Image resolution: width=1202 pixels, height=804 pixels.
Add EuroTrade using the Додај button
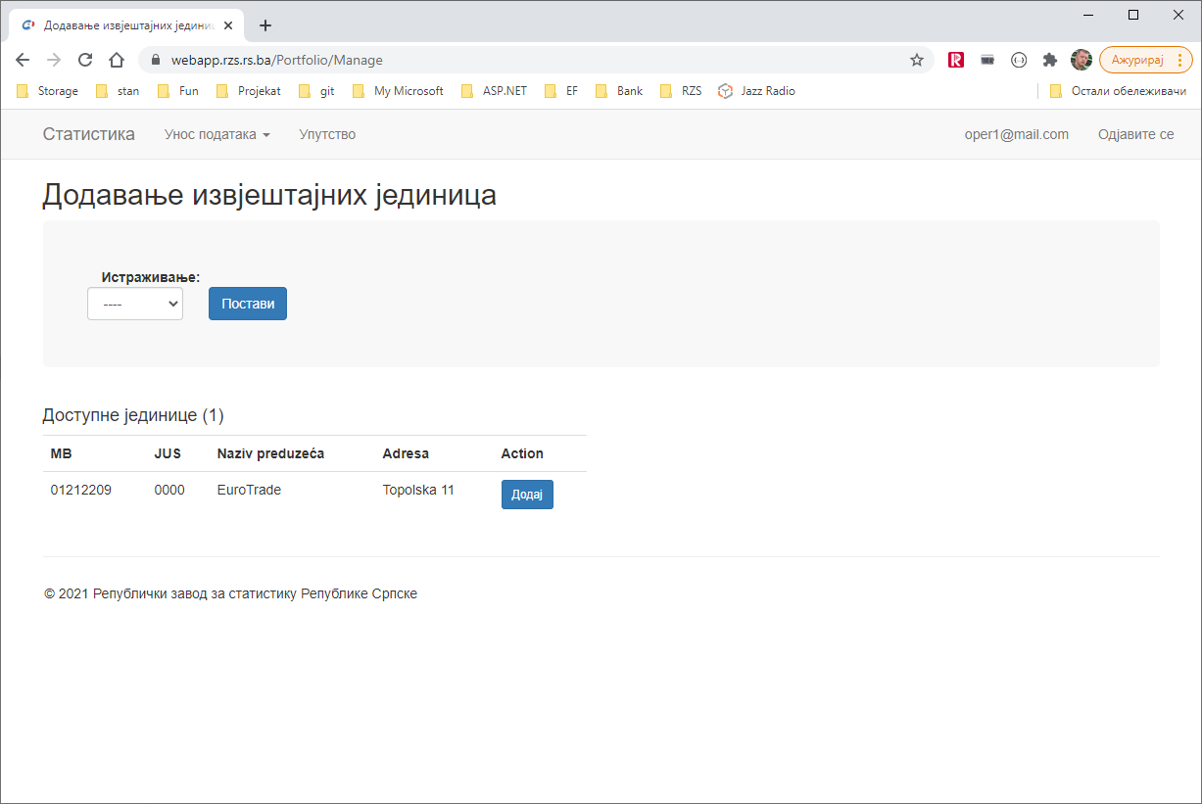click(x=527, y=495)
